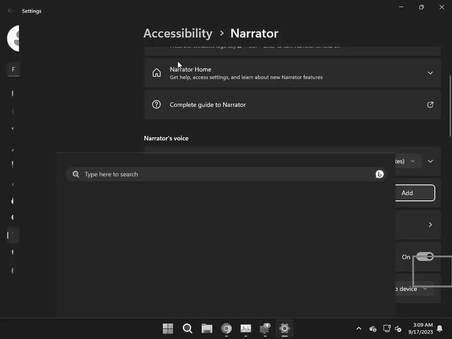The image size is (452, 339).
Task: Open the Windows Start button
Action: [x=168, y=328]
